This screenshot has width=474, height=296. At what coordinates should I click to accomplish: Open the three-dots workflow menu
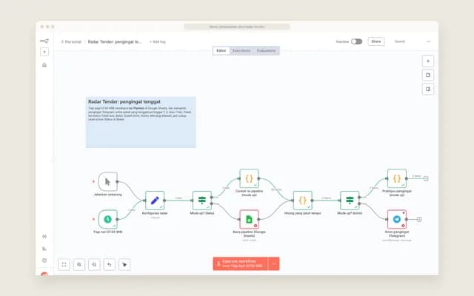[428, 41]
